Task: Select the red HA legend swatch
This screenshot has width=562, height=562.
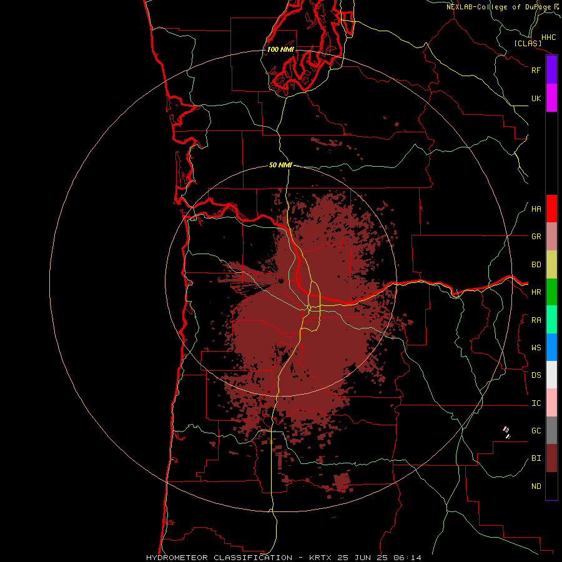Action: pyautogui.click(x=551, y=209)
